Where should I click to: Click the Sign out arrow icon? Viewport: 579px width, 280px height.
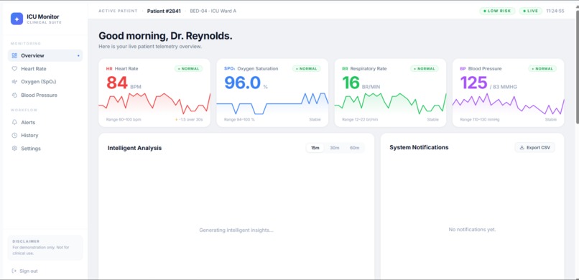(x=14, y=271)
